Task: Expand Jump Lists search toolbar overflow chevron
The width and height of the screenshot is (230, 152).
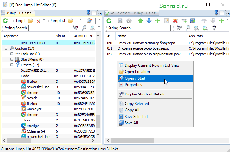Action: click(x=99, y=26)
